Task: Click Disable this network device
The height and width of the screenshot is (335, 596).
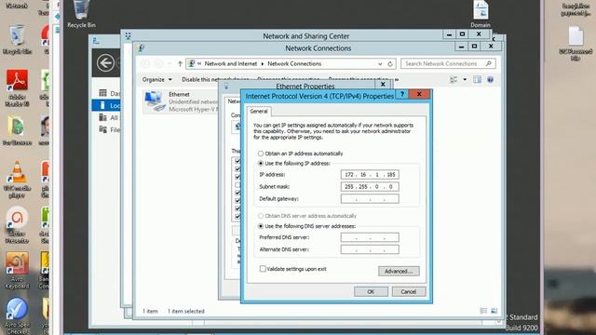Action: 215,79
